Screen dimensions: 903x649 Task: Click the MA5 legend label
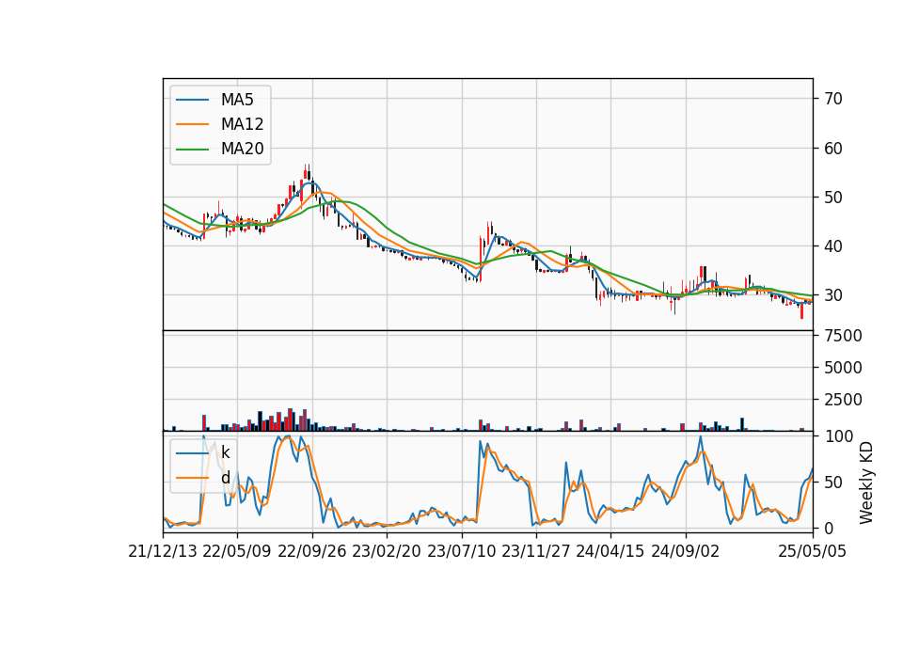(x=237, y=100)
